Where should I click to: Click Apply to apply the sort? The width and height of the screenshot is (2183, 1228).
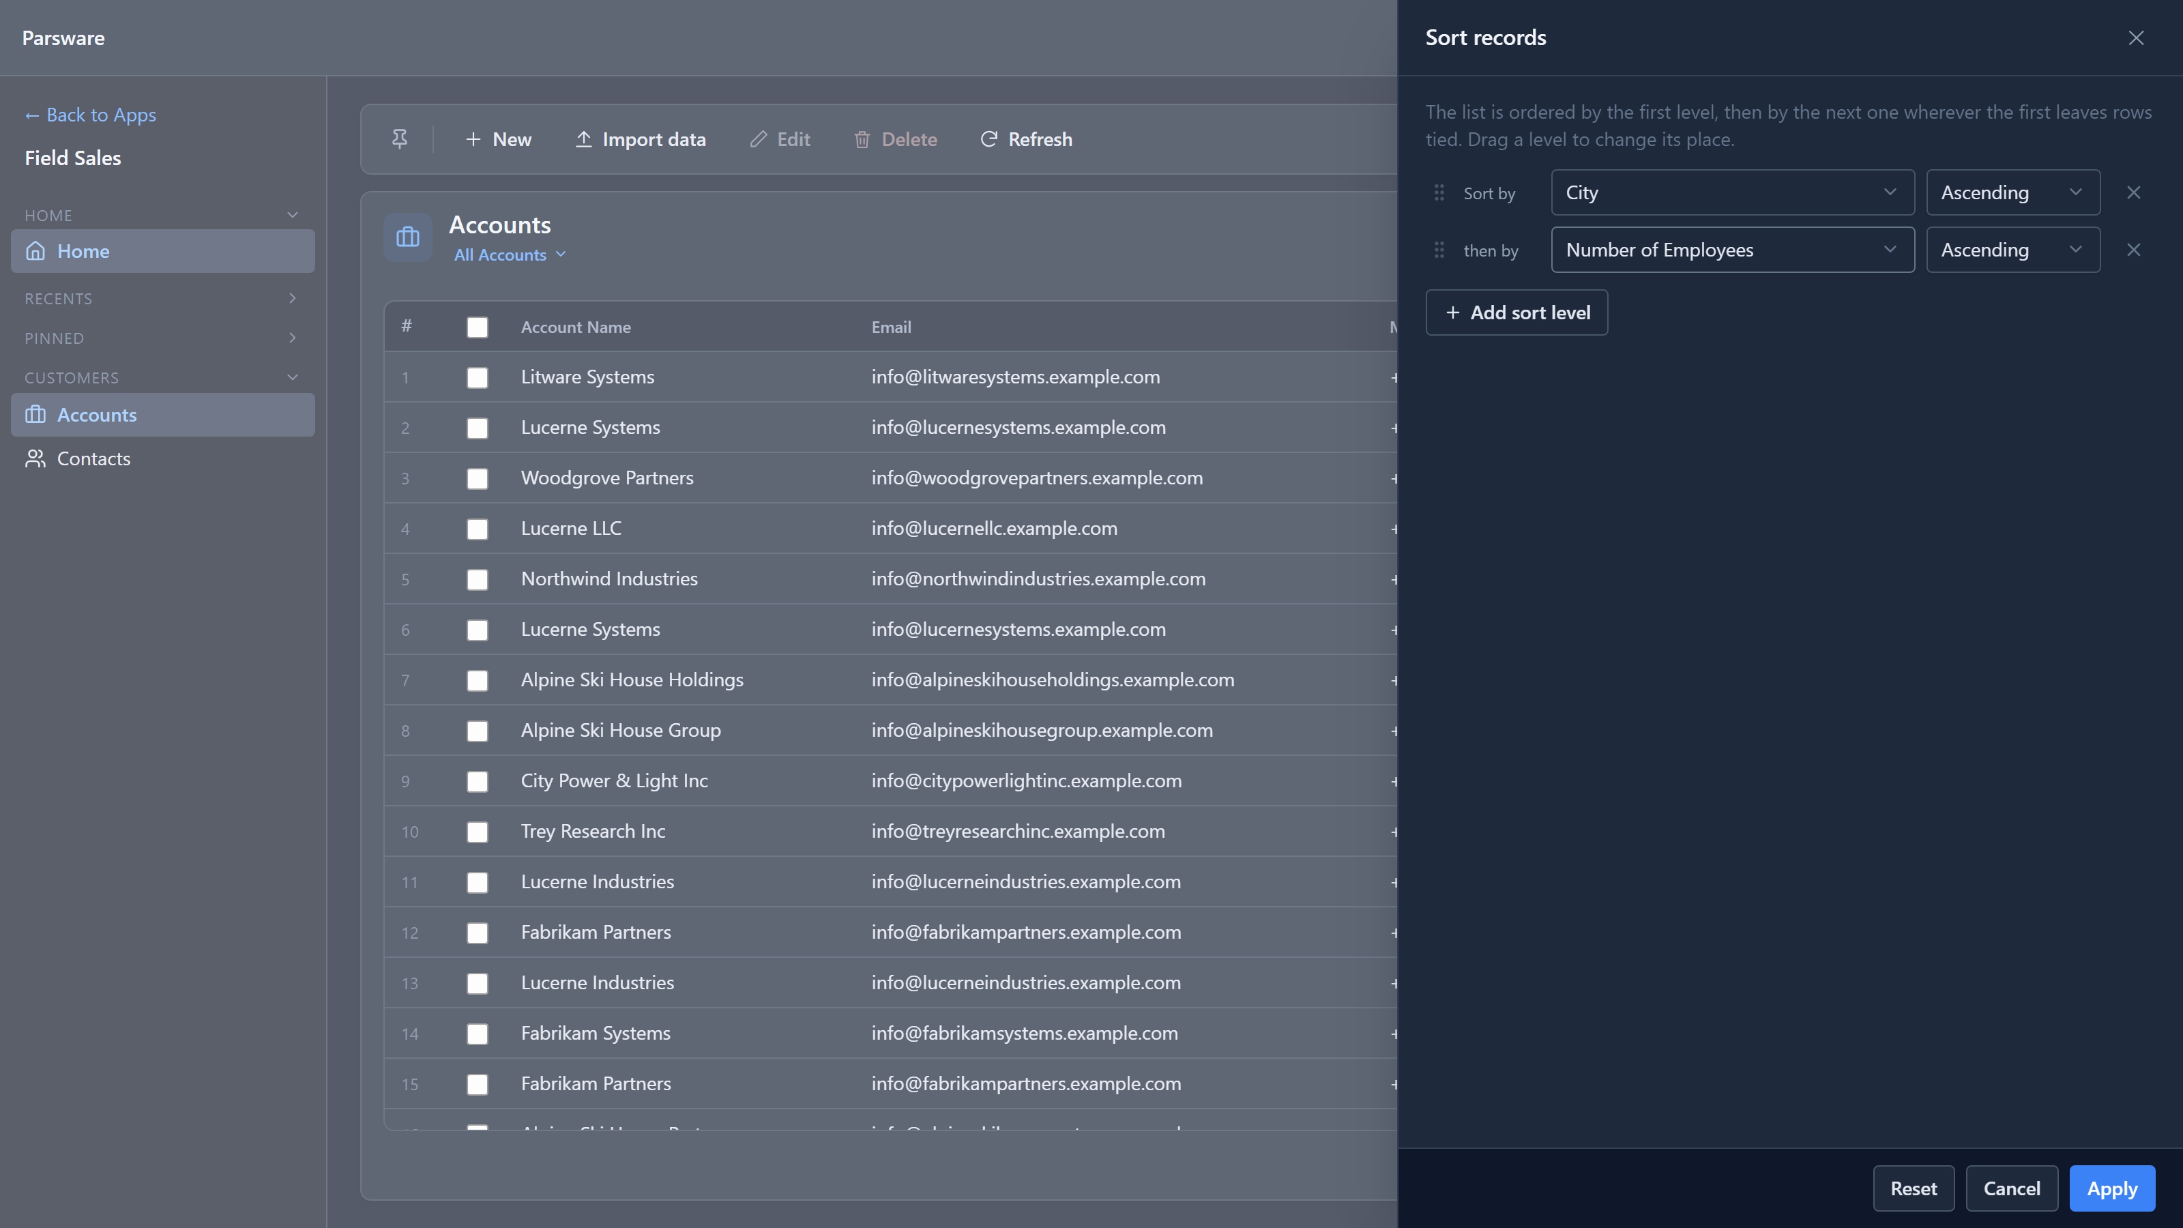click(x=2112, y=1188)
